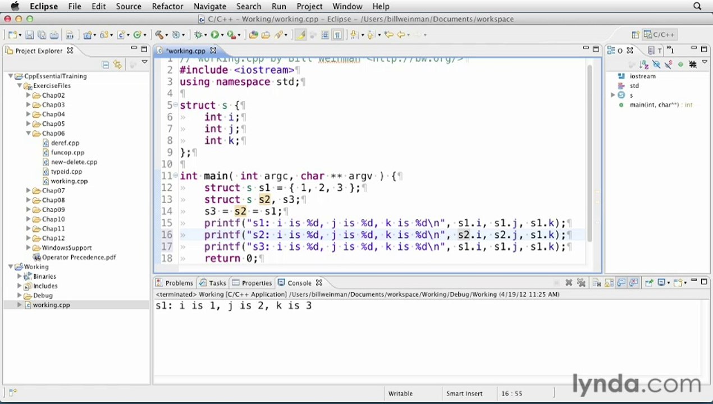Open the Project menu
This screenshot has height=404, width=713.
[309, 6]
